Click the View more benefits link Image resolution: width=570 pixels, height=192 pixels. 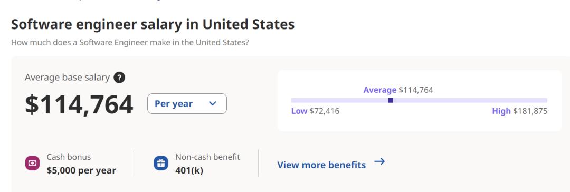coord(321,165)
